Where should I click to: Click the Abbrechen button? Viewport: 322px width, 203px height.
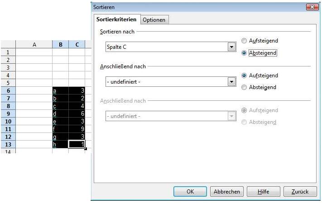227,192
